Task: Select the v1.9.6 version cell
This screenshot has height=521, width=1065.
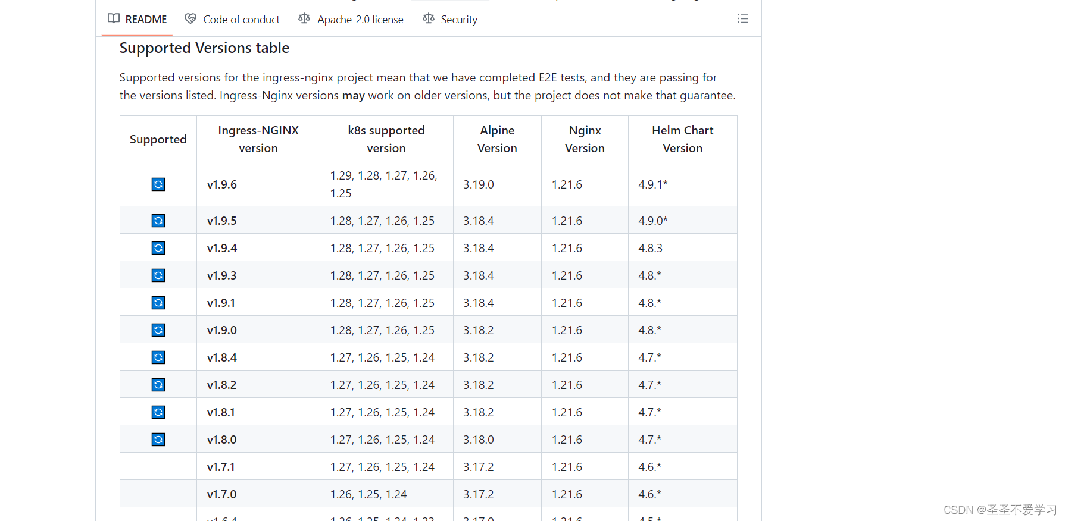Action: pos(258,184)
